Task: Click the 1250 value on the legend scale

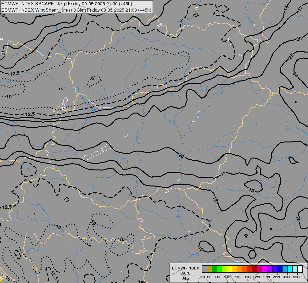Action: [257, 277]
